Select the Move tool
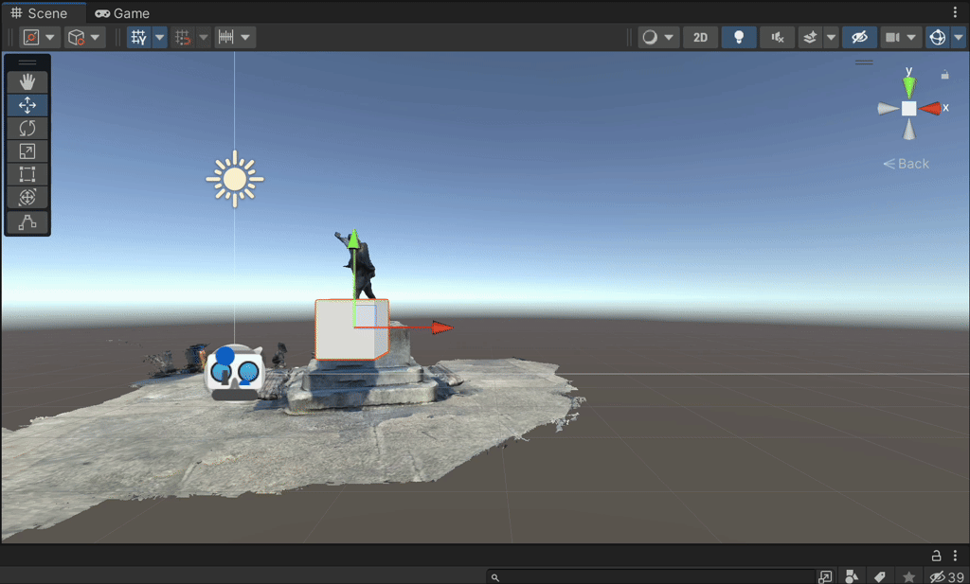This screenshot has width=970, height=584. pyautogui.click(x=27, y=104)
